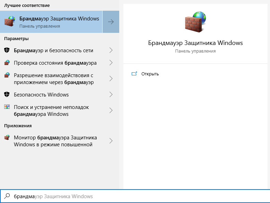270x203 pixels.
Task: Open Разрешение взаимодействия с приложением через брандмауэр
Action: click(54, 79)
